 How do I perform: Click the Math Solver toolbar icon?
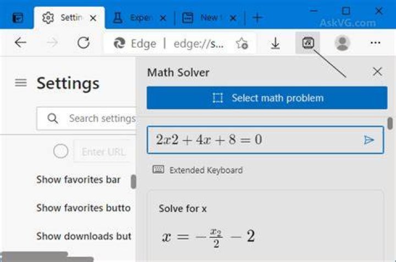click(308, 43)
